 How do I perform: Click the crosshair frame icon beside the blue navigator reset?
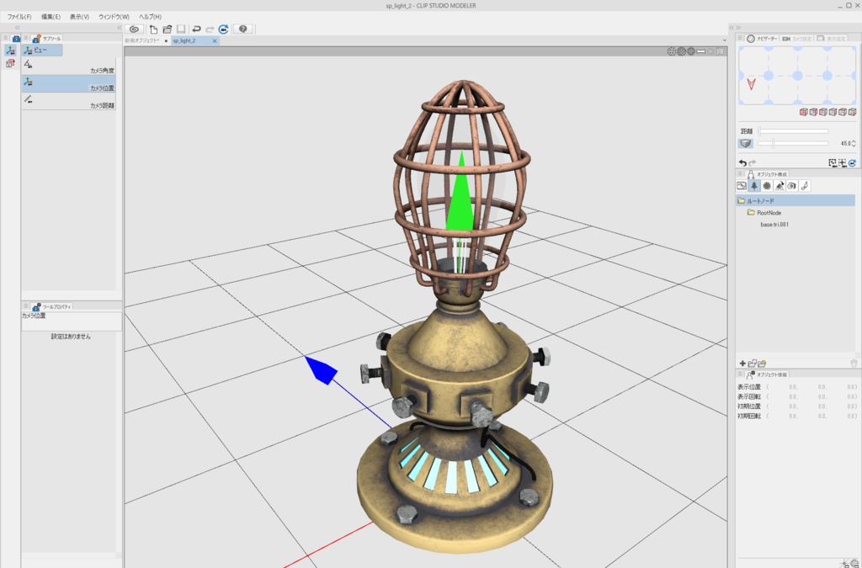[x=842, y=163]
